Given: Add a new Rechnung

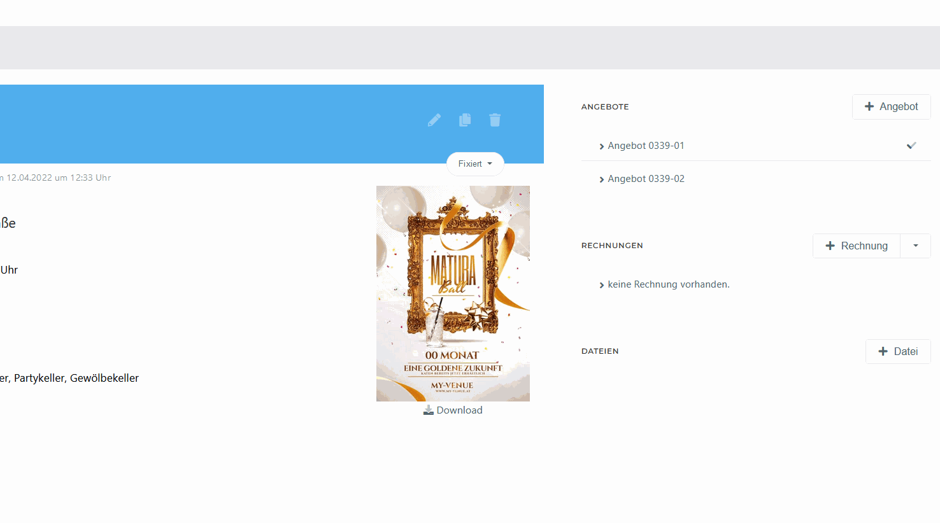Looking at the screenshot, I should pyautogui.click(x=856, y=246).
